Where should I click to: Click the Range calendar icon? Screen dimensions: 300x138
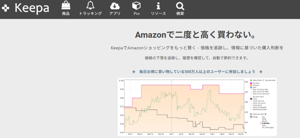point(251,117)
